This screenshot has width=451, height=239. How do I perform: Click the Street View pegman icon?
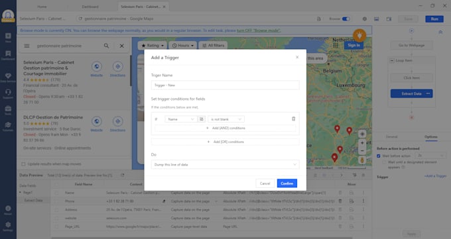pos(362,160)
